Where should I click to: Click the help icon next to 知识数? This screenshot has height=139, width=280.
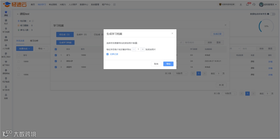pos(33,21)
